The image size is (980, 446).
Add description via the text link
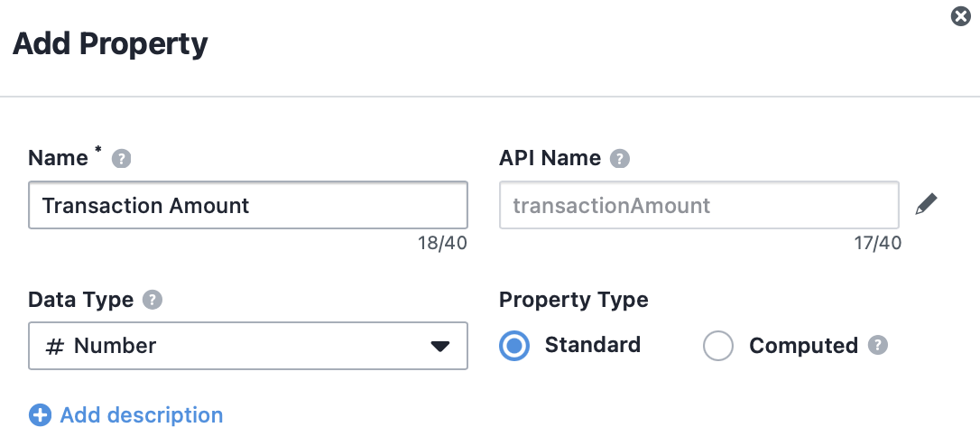pyautogui.click(x=142, y=414)
